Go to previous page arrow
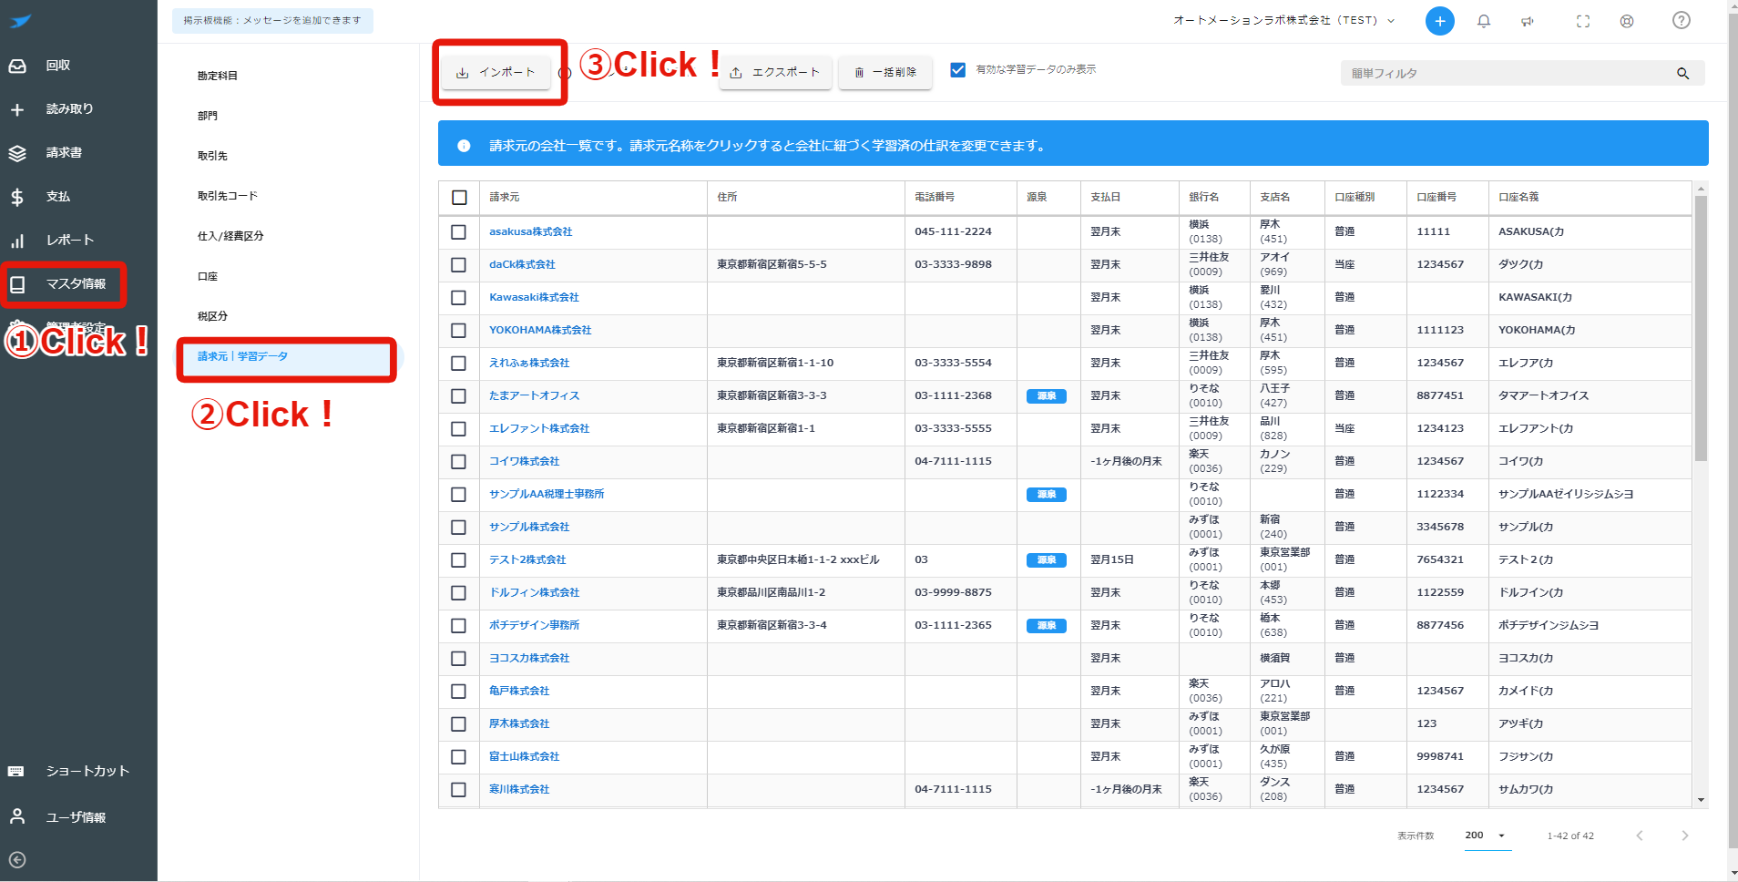 (1640, 836)
